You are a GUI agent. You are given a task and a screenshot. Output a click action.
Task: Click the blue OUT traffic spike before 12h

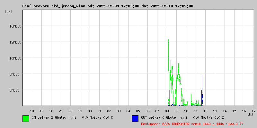202,91
